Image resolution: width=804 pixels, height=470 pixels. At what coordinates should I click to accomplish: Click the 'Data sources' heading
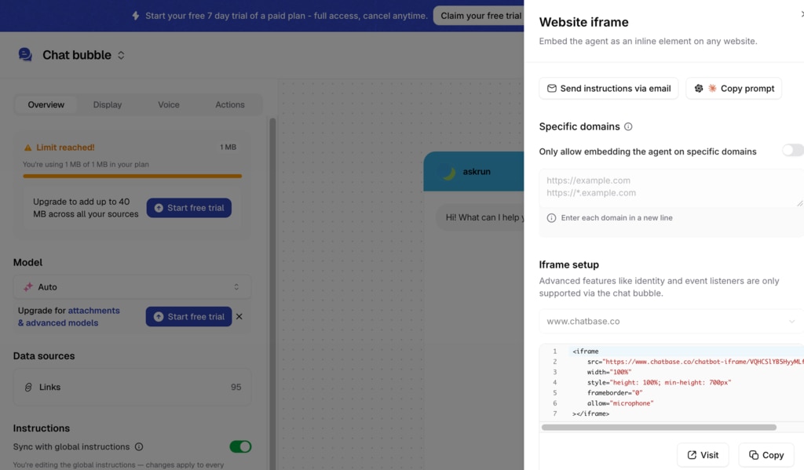44,356
